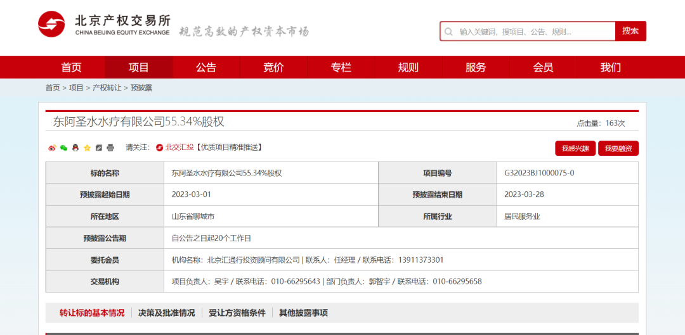Select the 山东省聊城市 region cell
Screen dimensions: 685x335
[271, 217]
